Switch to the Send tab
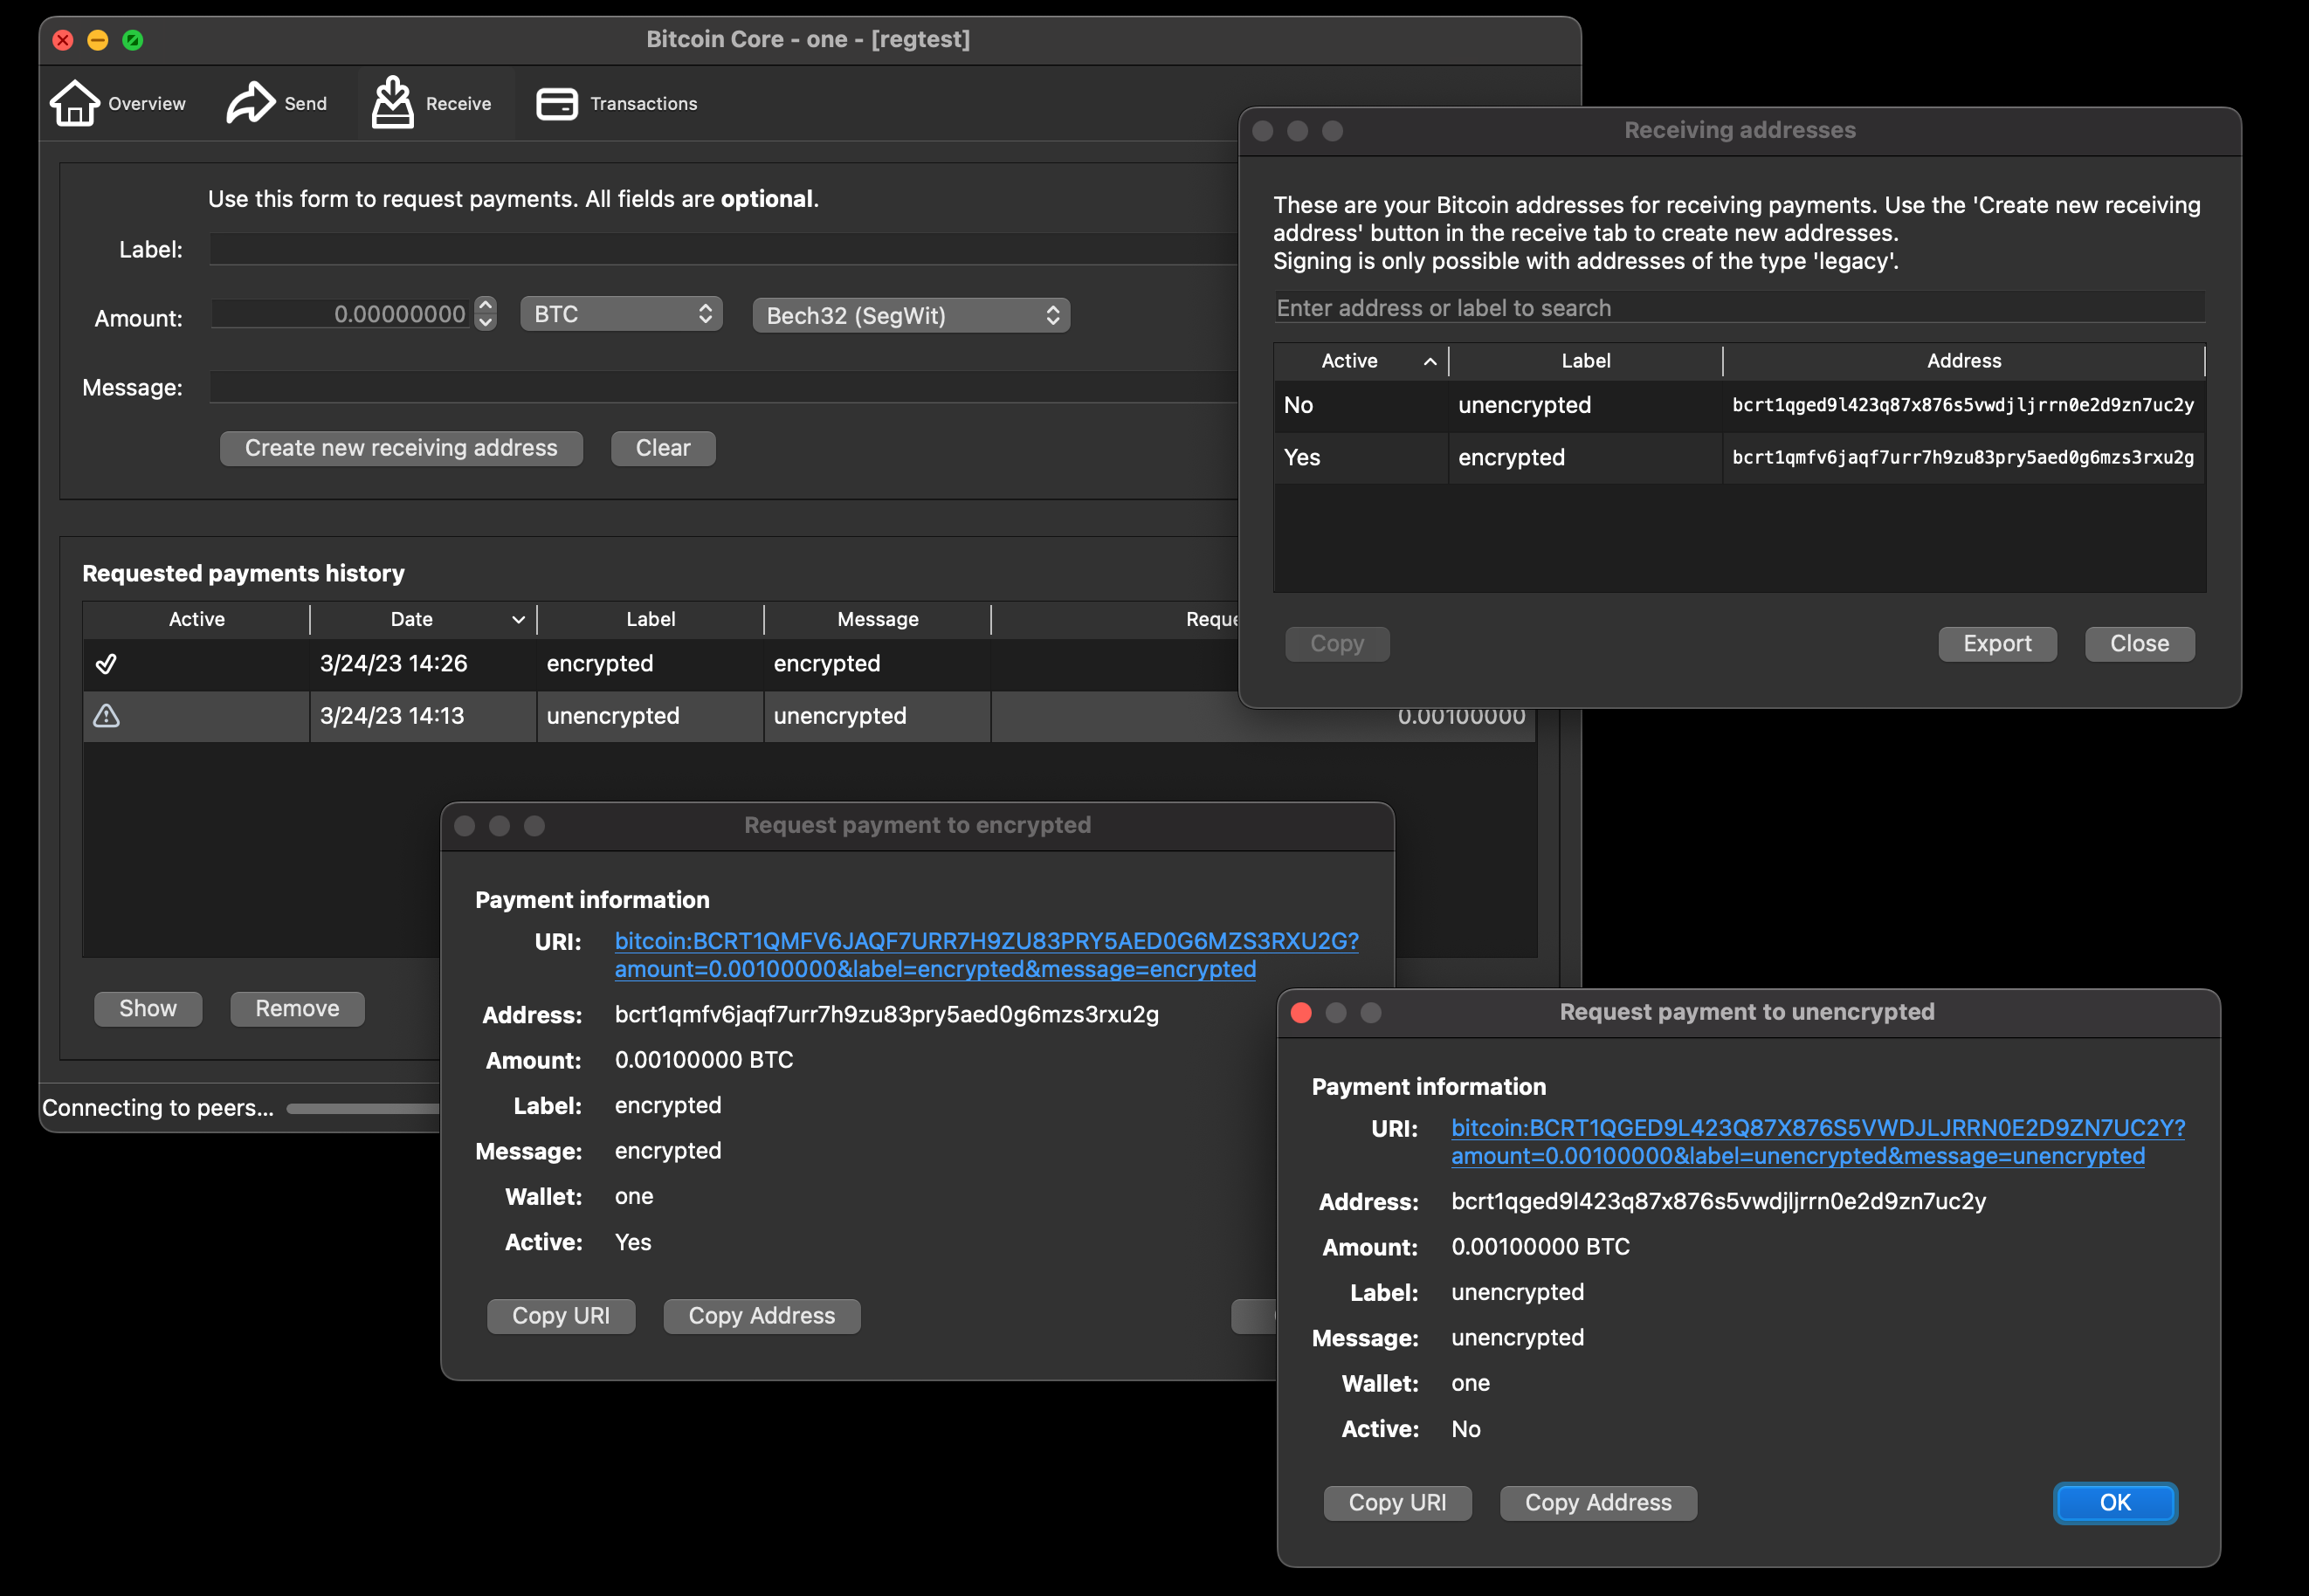The image size is (2309, 1596). pos(305,103)
